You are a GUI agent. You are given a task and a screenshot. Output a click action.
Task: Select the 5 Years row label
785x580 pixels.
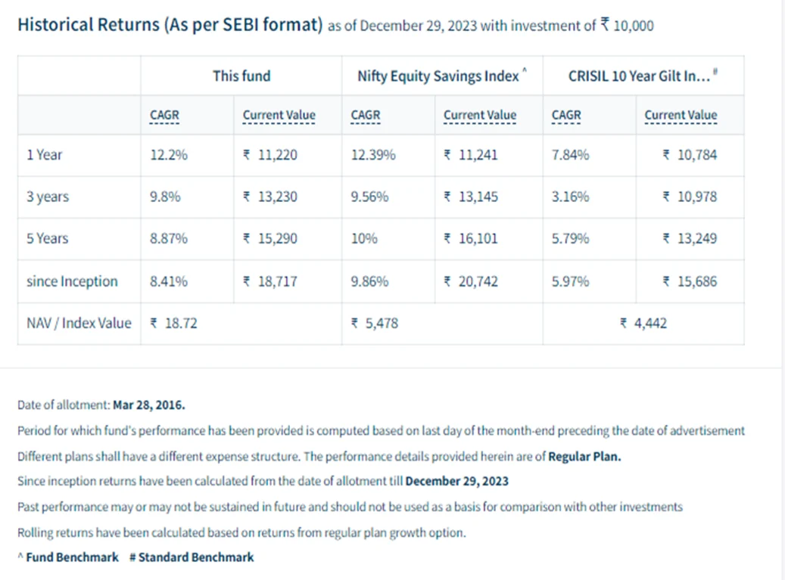pos(47,238)
